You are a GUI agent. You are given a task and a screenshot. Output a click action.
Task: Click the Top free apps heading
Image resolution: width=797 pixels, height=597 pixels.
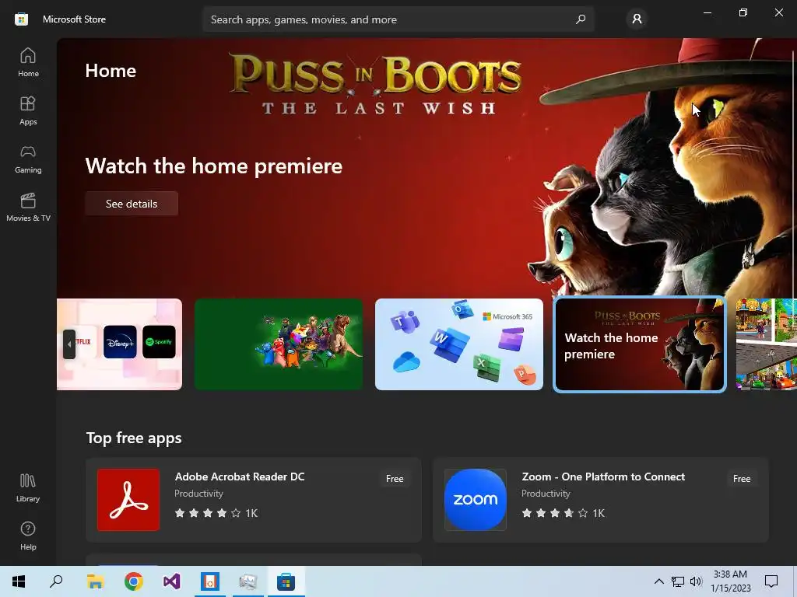tap(134, 438)
